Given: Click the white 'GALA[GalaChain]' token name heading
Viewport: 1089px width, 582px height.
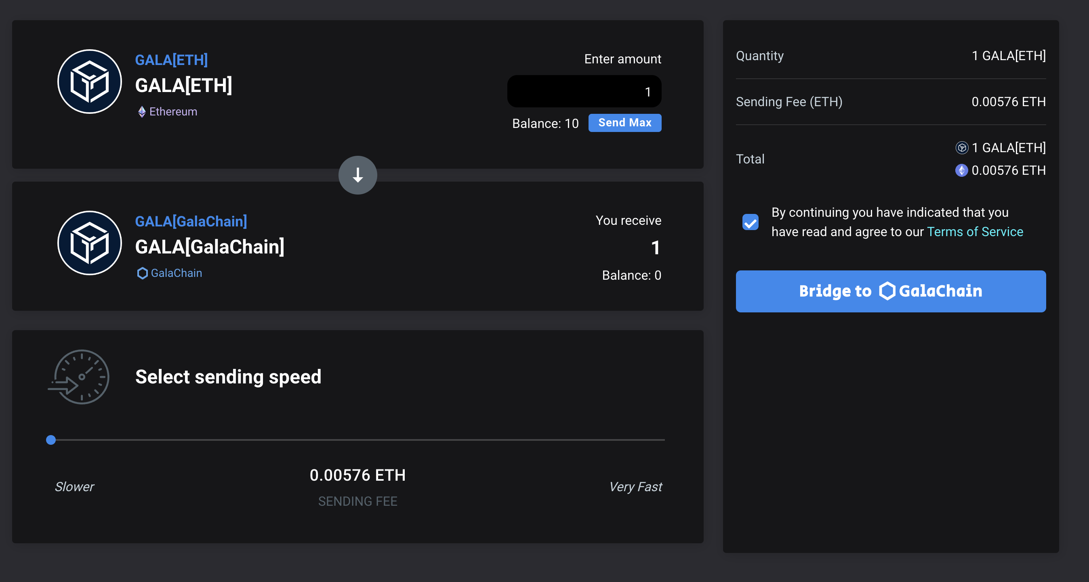Looking at the screenshot, I should [x=210, y=247].
